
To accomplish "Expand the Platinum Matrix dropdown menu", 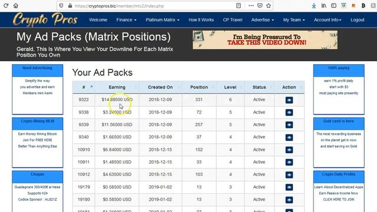I will point(163,20).
